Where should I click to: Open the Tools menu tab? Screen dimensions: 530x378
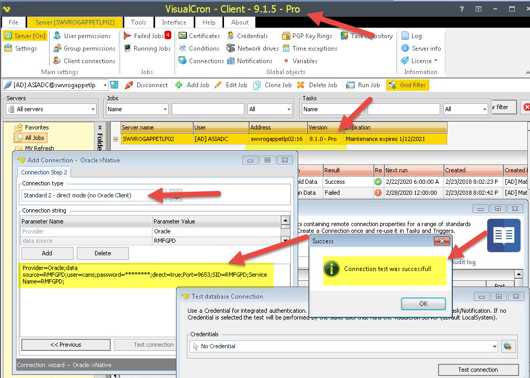pyautogui.click(x=138, y=22)
